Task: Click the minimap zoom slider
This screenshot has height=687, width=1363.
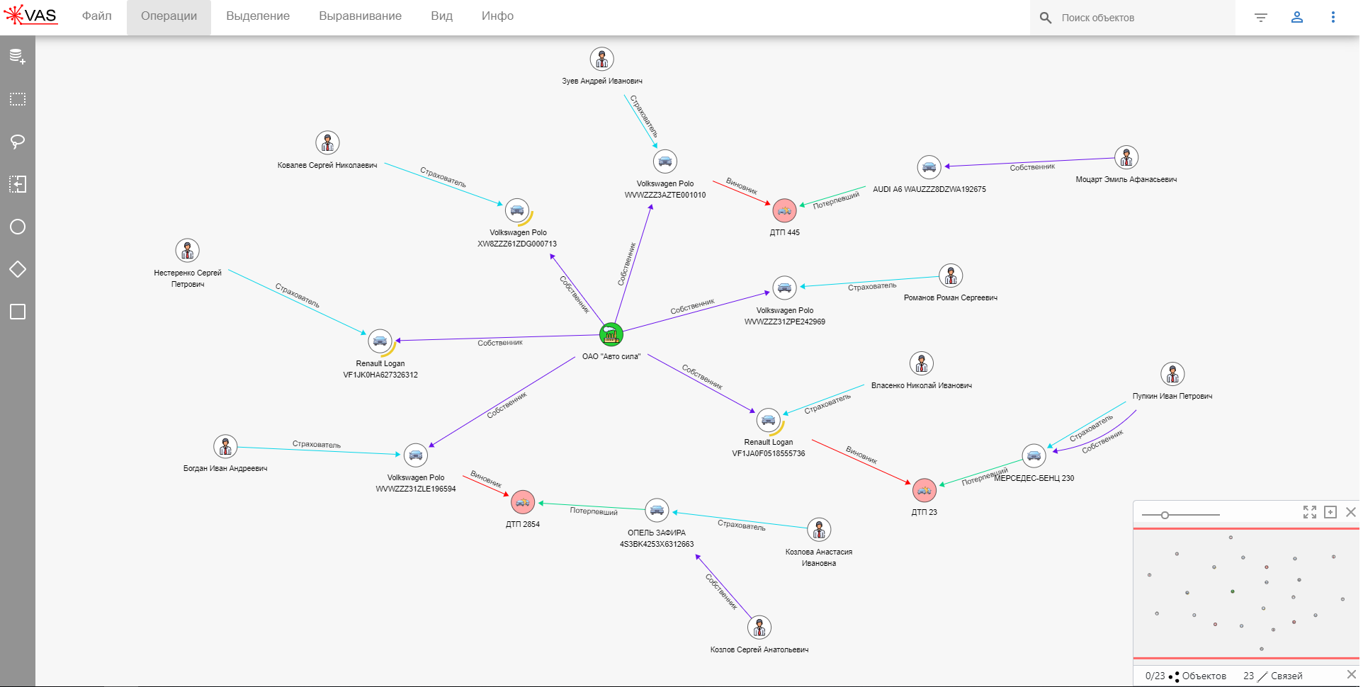Action: click(1180, 515)
